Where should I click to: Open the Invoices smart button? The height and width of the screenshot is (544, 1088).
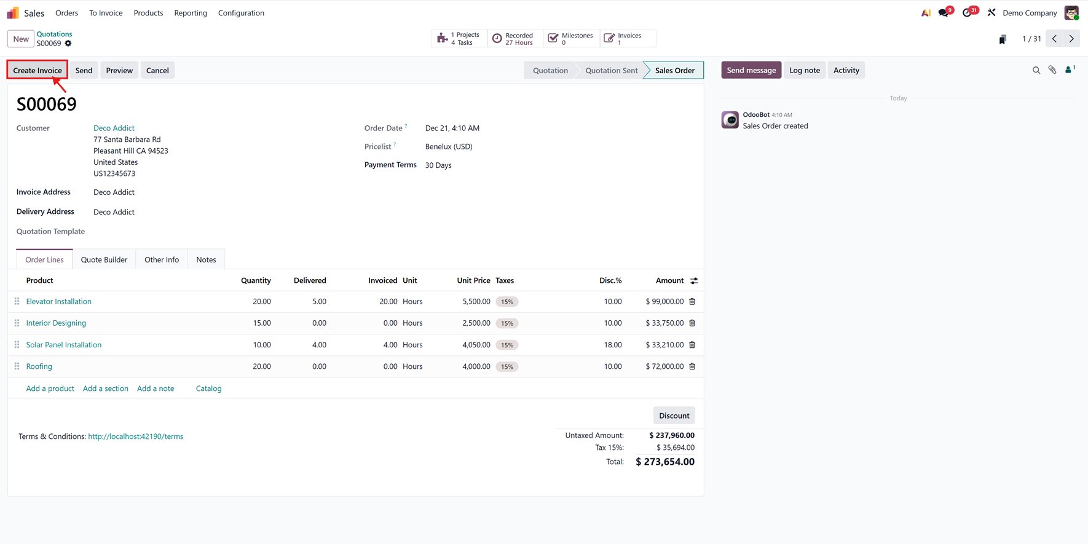[627, 39]
